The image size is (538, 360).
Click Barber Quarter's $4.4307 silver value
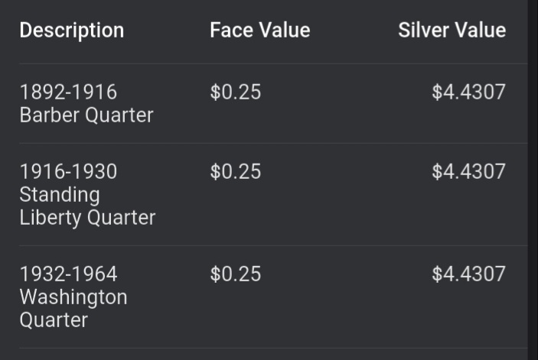point(468,92)
